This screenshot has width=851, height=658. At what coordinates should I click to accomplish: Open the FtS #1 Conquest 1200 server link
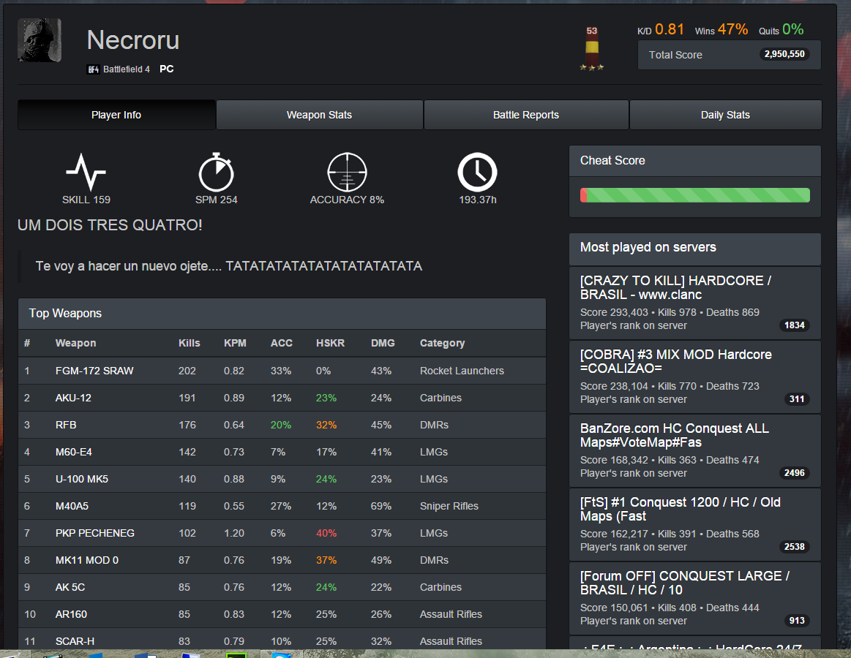(680, 509)
